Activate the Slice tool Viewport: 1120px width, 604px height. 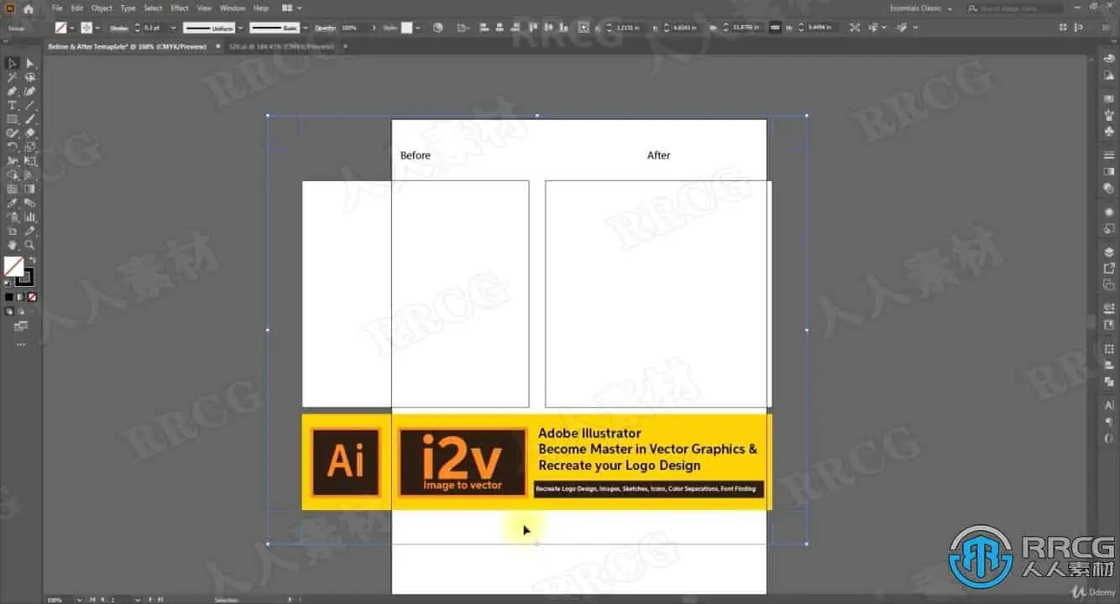tap(29, 231)
